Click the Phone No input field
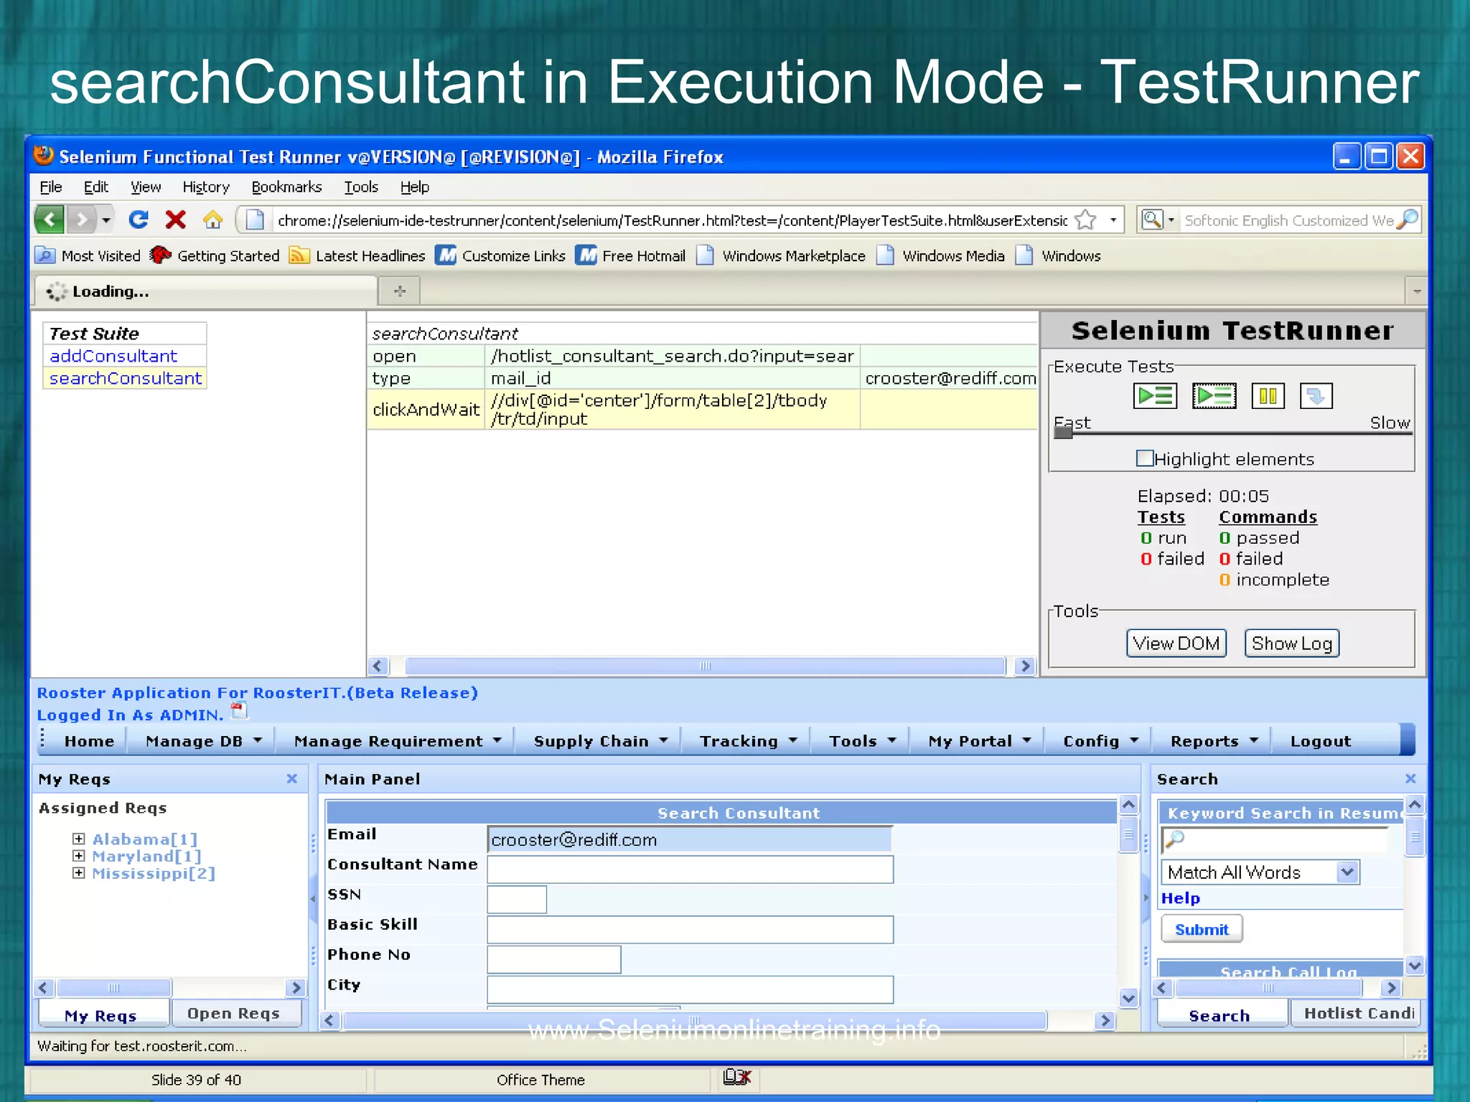Image resolution: width=1470 pixels, height=1102 pixels. pos(554,959)
